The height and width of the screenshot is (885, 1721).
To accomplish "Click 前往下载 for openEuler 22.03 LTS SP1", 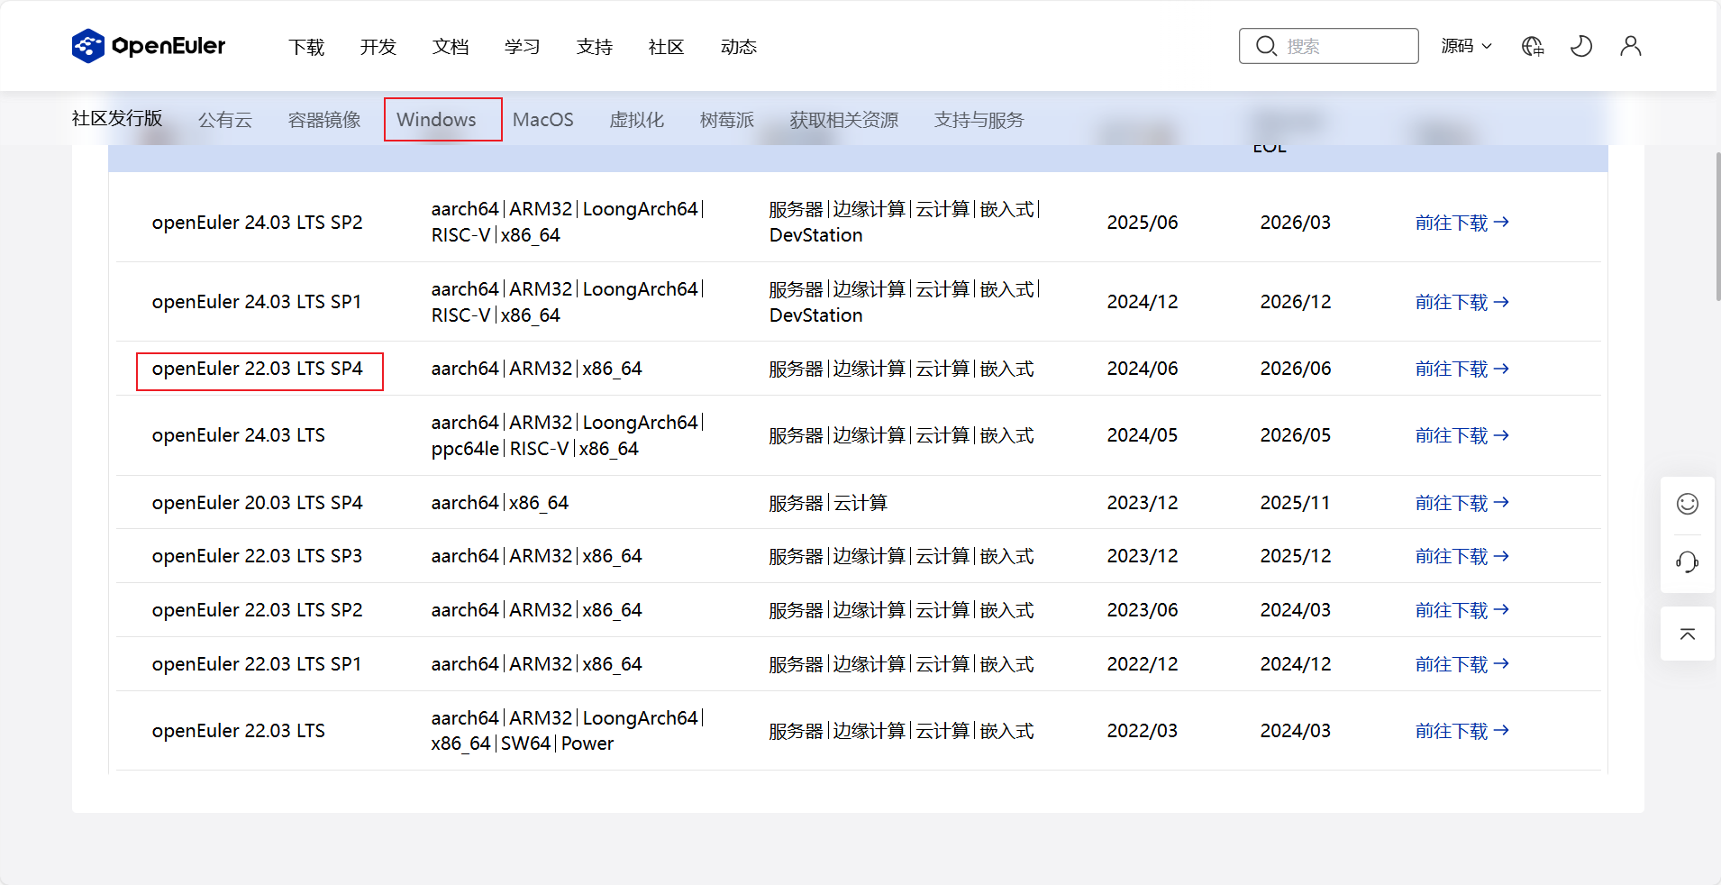I will click(x=1461, y=664).
